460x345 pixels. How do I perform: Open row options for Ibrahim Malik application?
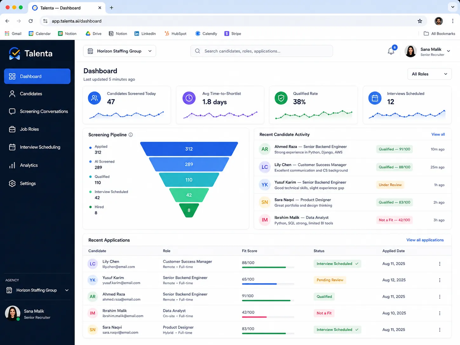tap(440, 313)
